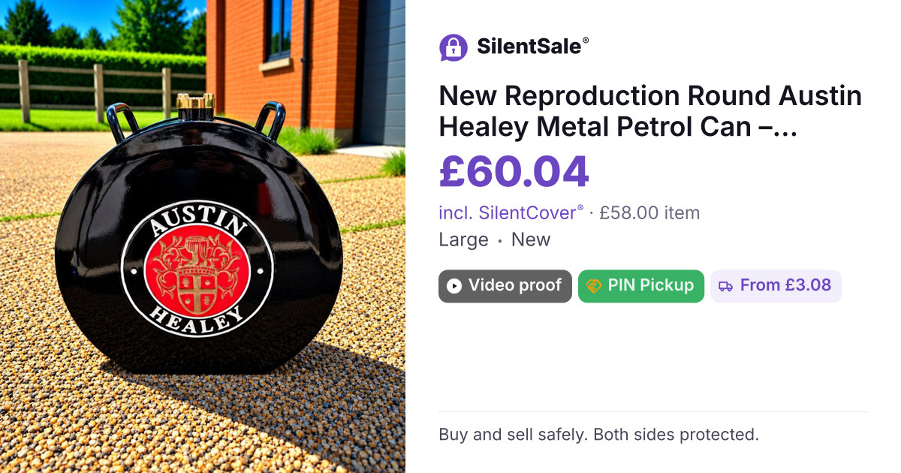Select the New condition label
The height and width of the screenshot is (473, 901).
(x=531, y=240)
